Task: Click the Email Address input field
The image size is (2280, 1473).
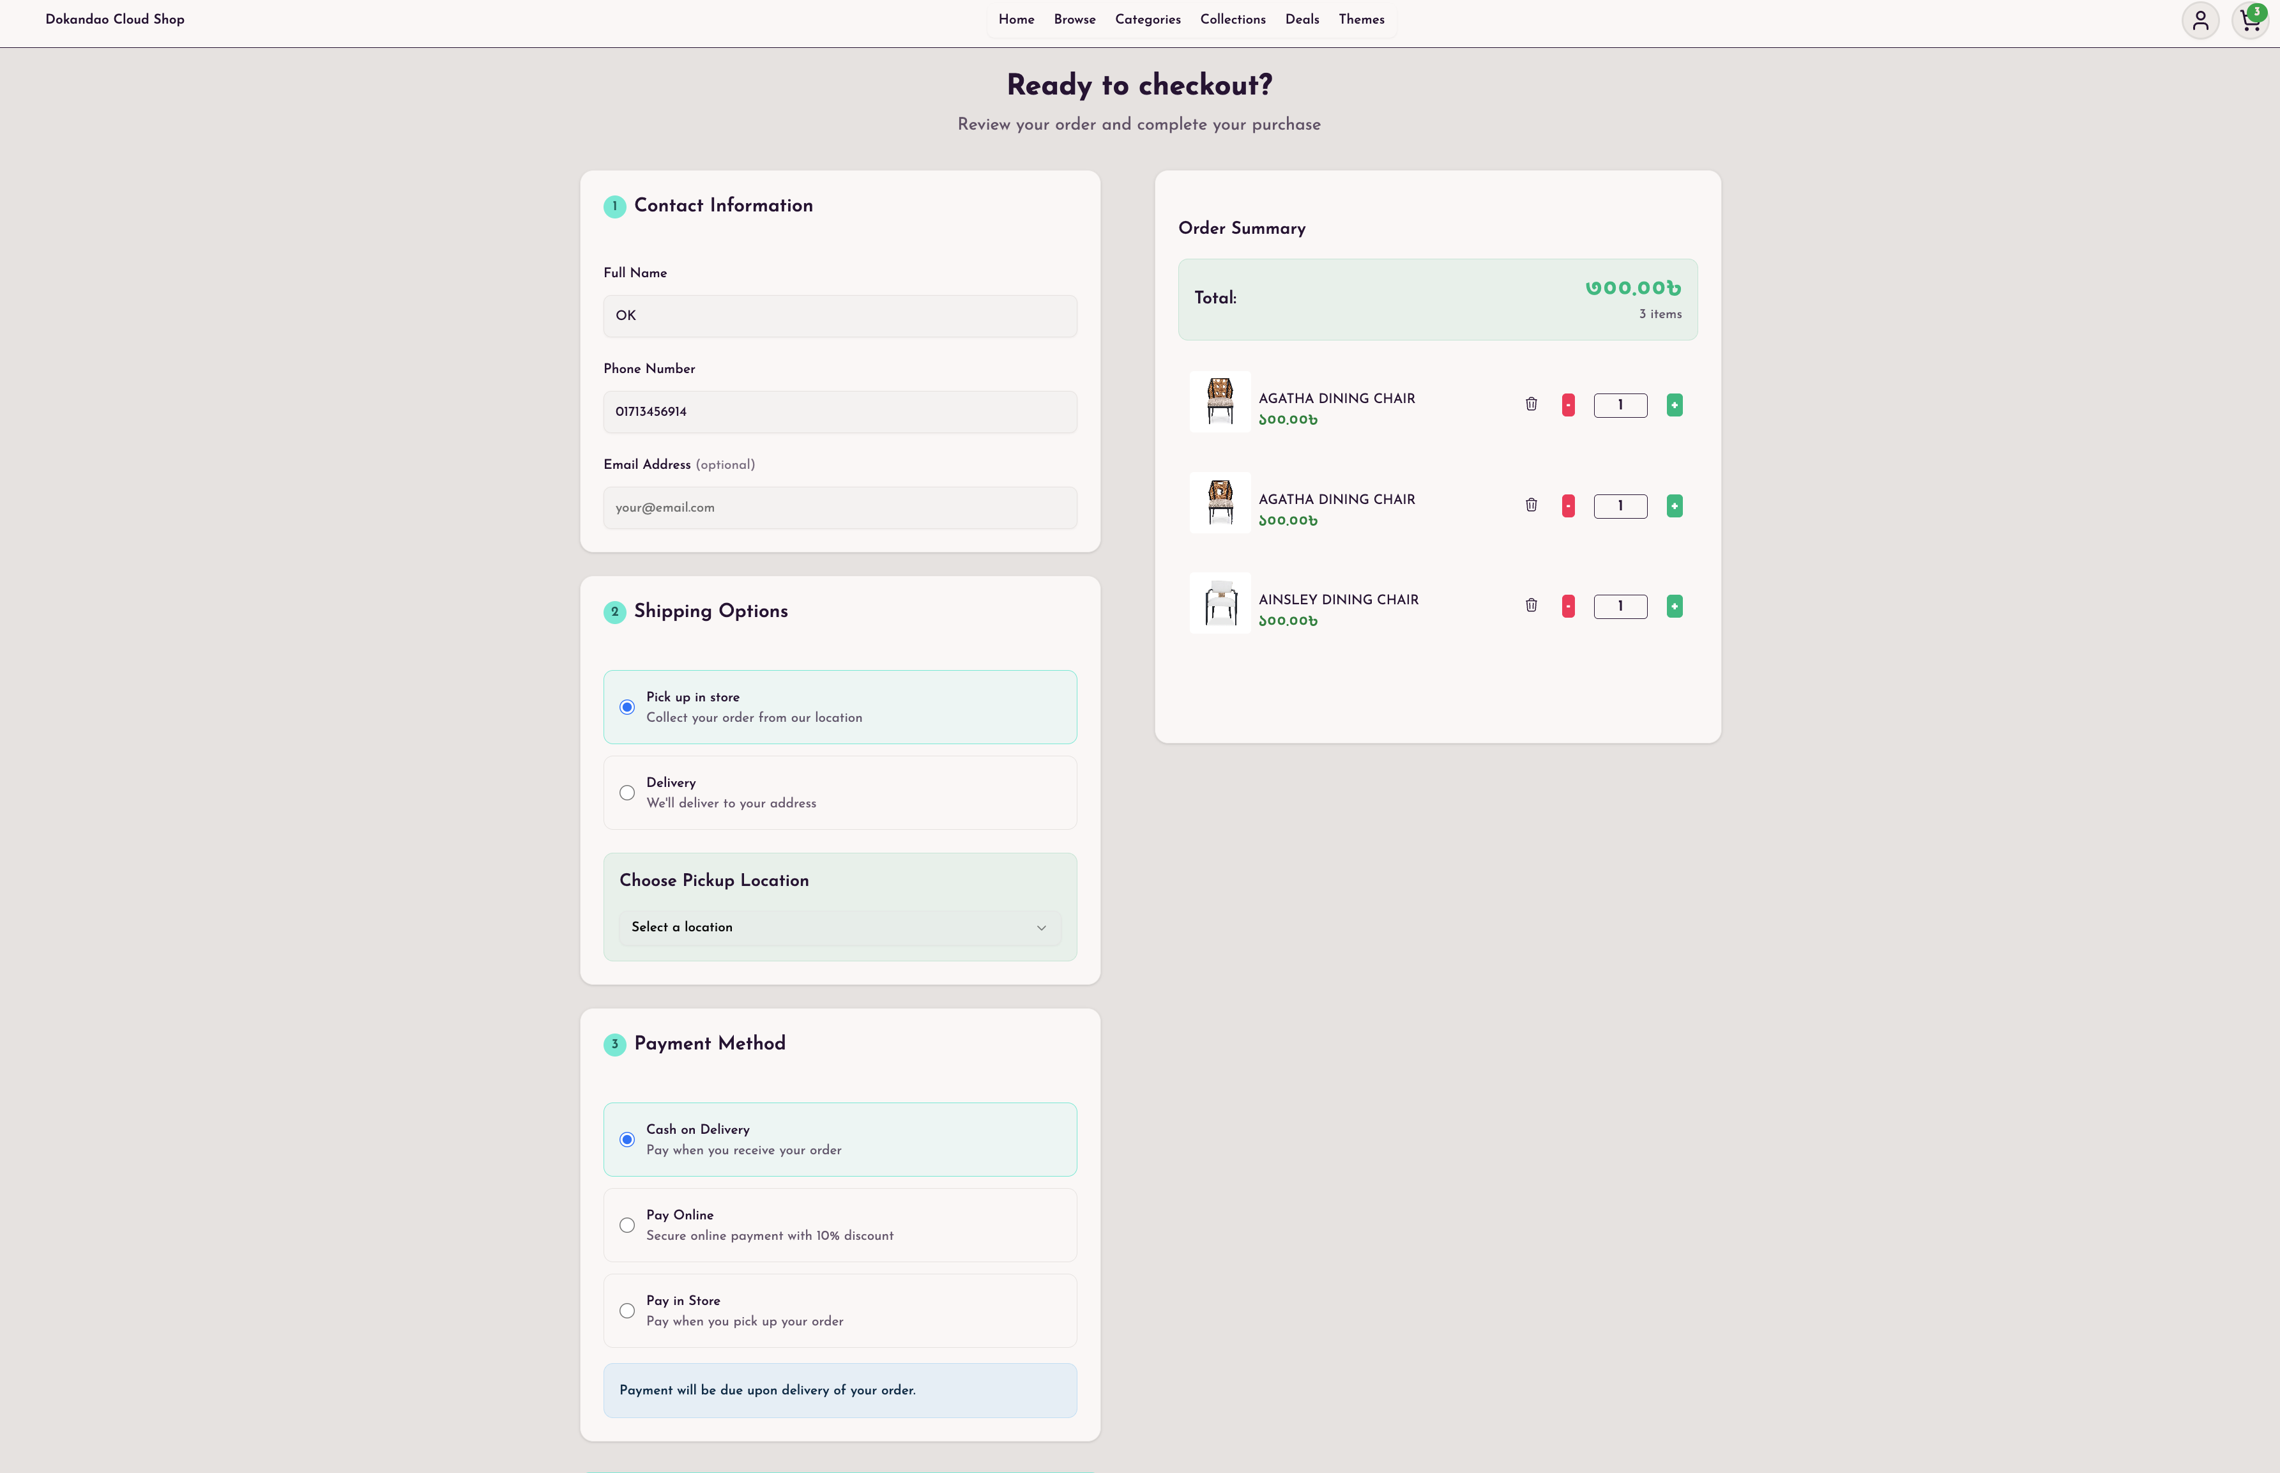Action: (x=840, y=508)
